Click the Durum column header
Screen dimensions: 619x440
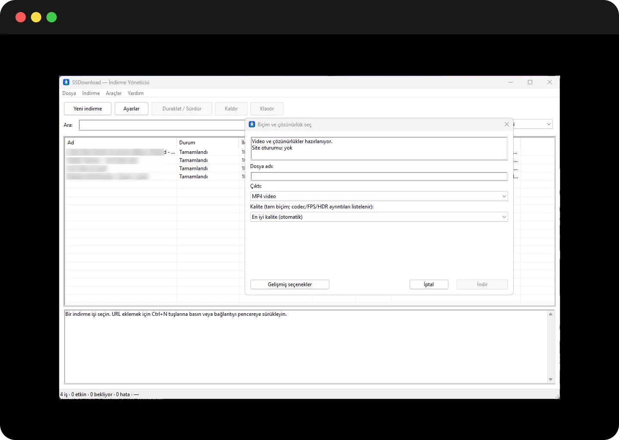208,143
